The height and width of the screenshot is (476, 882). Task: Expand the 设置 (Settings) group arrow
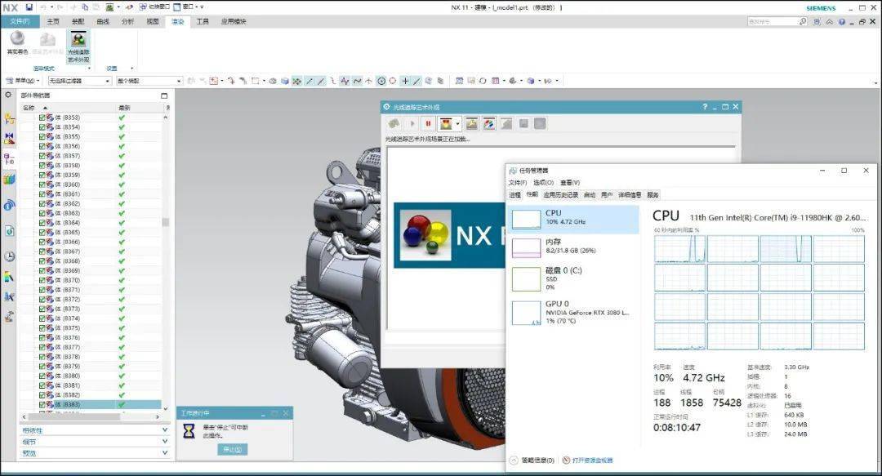(131, 69)
